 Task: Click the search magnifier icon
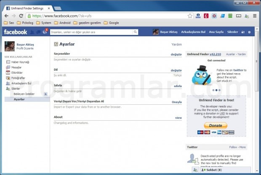(135, 32)
